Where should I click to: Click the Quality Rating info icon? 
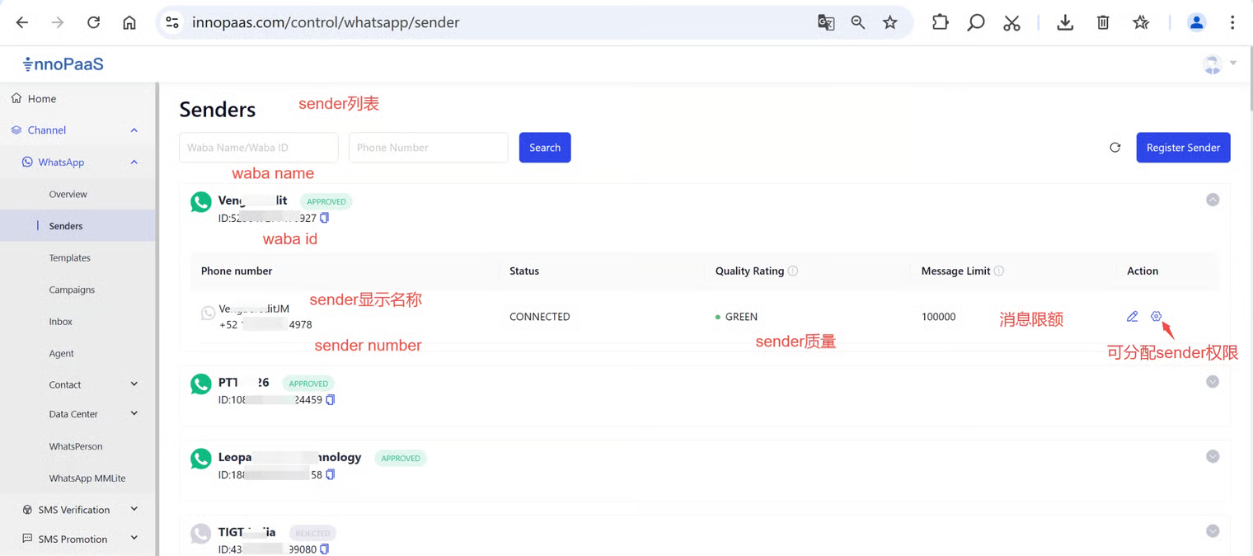tap(793, 271)
